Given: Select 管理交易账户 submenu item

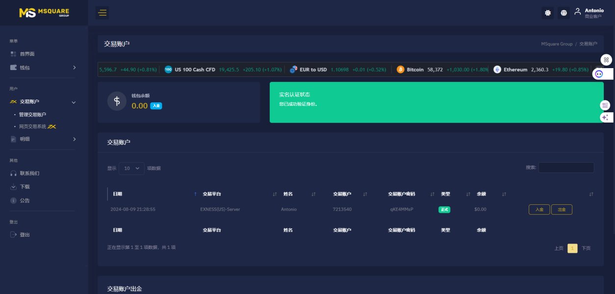Looking at the screenshot, I should click(32, 115).
